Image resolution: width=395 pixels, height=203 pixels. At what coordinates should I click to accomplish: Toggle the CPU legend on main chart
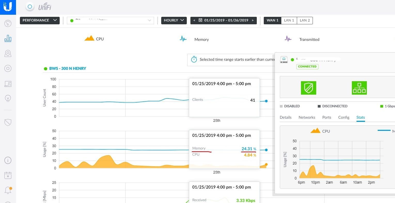point(94,39)
